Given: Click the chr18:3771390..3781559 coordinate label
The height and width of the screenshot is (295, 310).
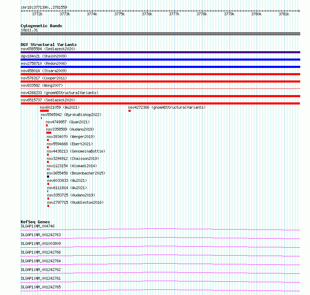Looking at the screenshot, I should [44, 7].
